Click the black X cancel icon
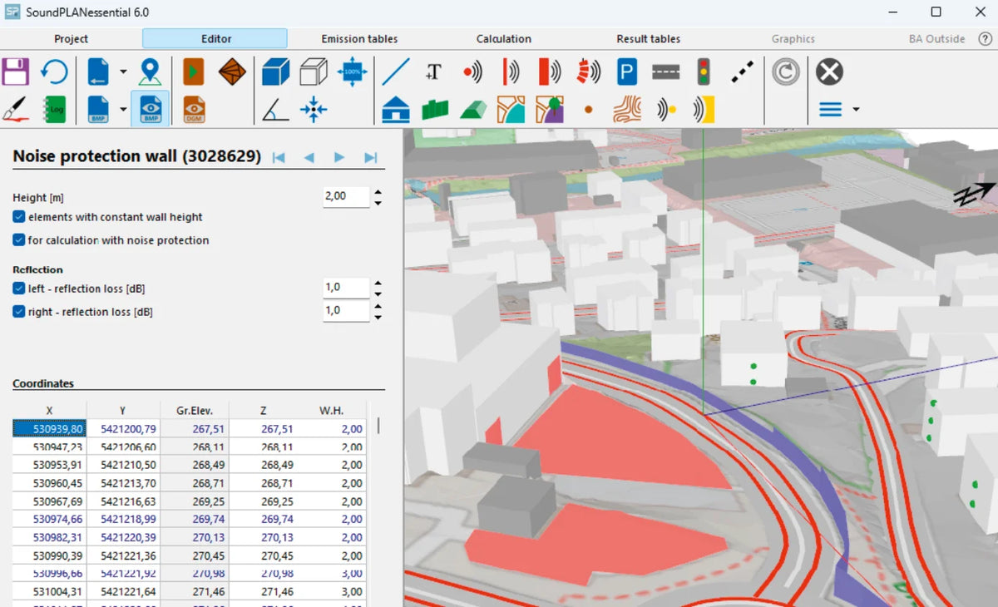Screen dimensions: 998x607 (x=829, y=72)
